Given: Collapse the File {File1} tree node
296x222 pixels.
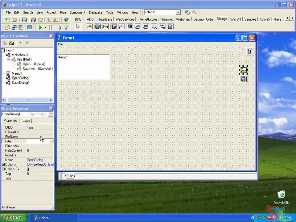Looking at the screenshot, I should click(8, 60).
